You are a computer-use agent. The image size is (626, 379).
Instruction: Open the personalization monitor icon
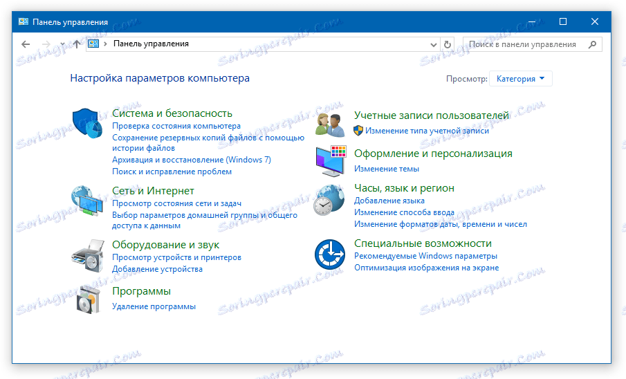(x=331, y=161)
